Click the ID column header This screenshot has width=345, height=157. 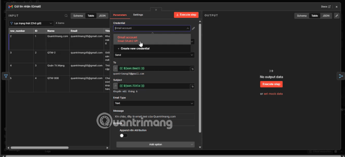[40, 31]
